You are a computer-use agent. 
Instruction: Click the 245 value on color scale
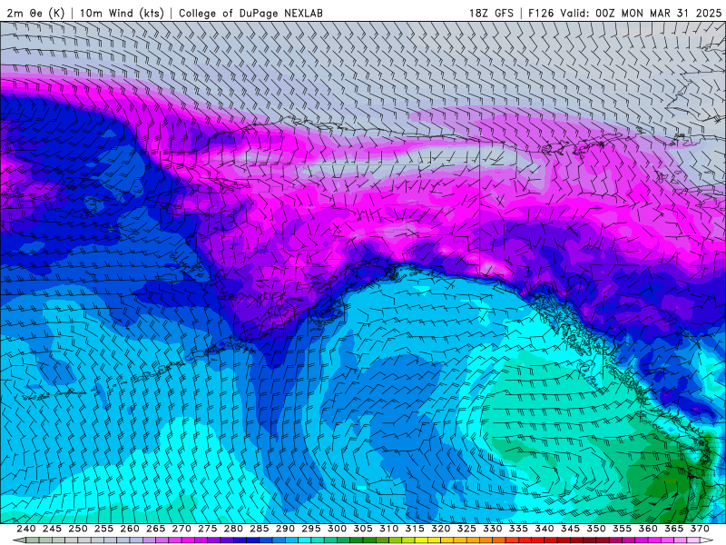tap(52, 529)
